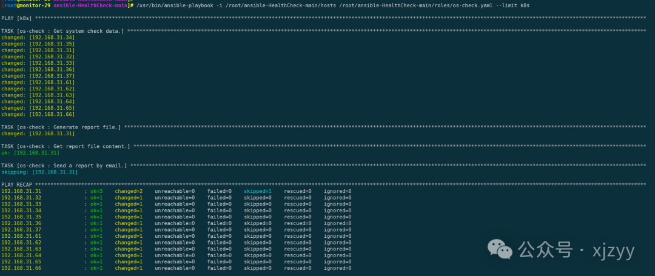Click the 'changed: [192.168.31.66]' output line
The height and width of the screenshot is (276, 655).
click(x=38, y=115)
